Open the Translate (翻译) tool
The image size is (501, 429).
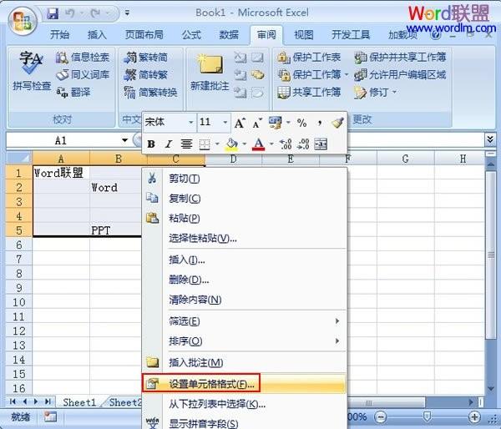click(x=73, y=92)
